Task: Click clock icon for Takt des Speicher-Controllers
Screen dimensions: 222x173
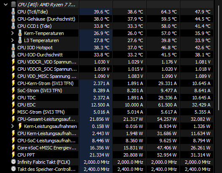Action: pos(13,169)
